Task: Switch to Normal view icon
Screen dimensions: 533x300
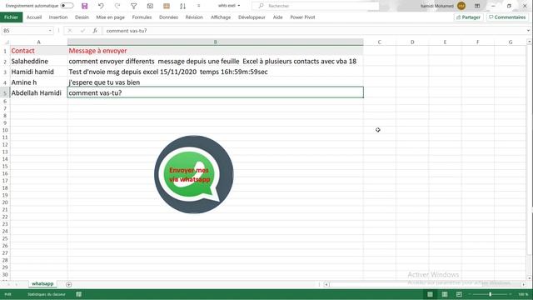Action: tap(430, 294)
